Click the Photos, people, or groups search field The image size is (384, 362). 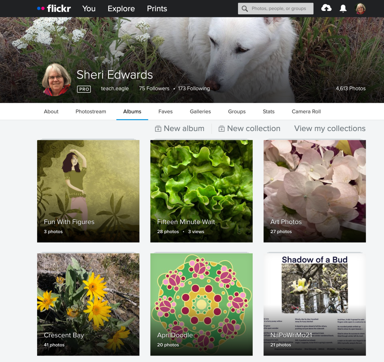pos(280,9)
